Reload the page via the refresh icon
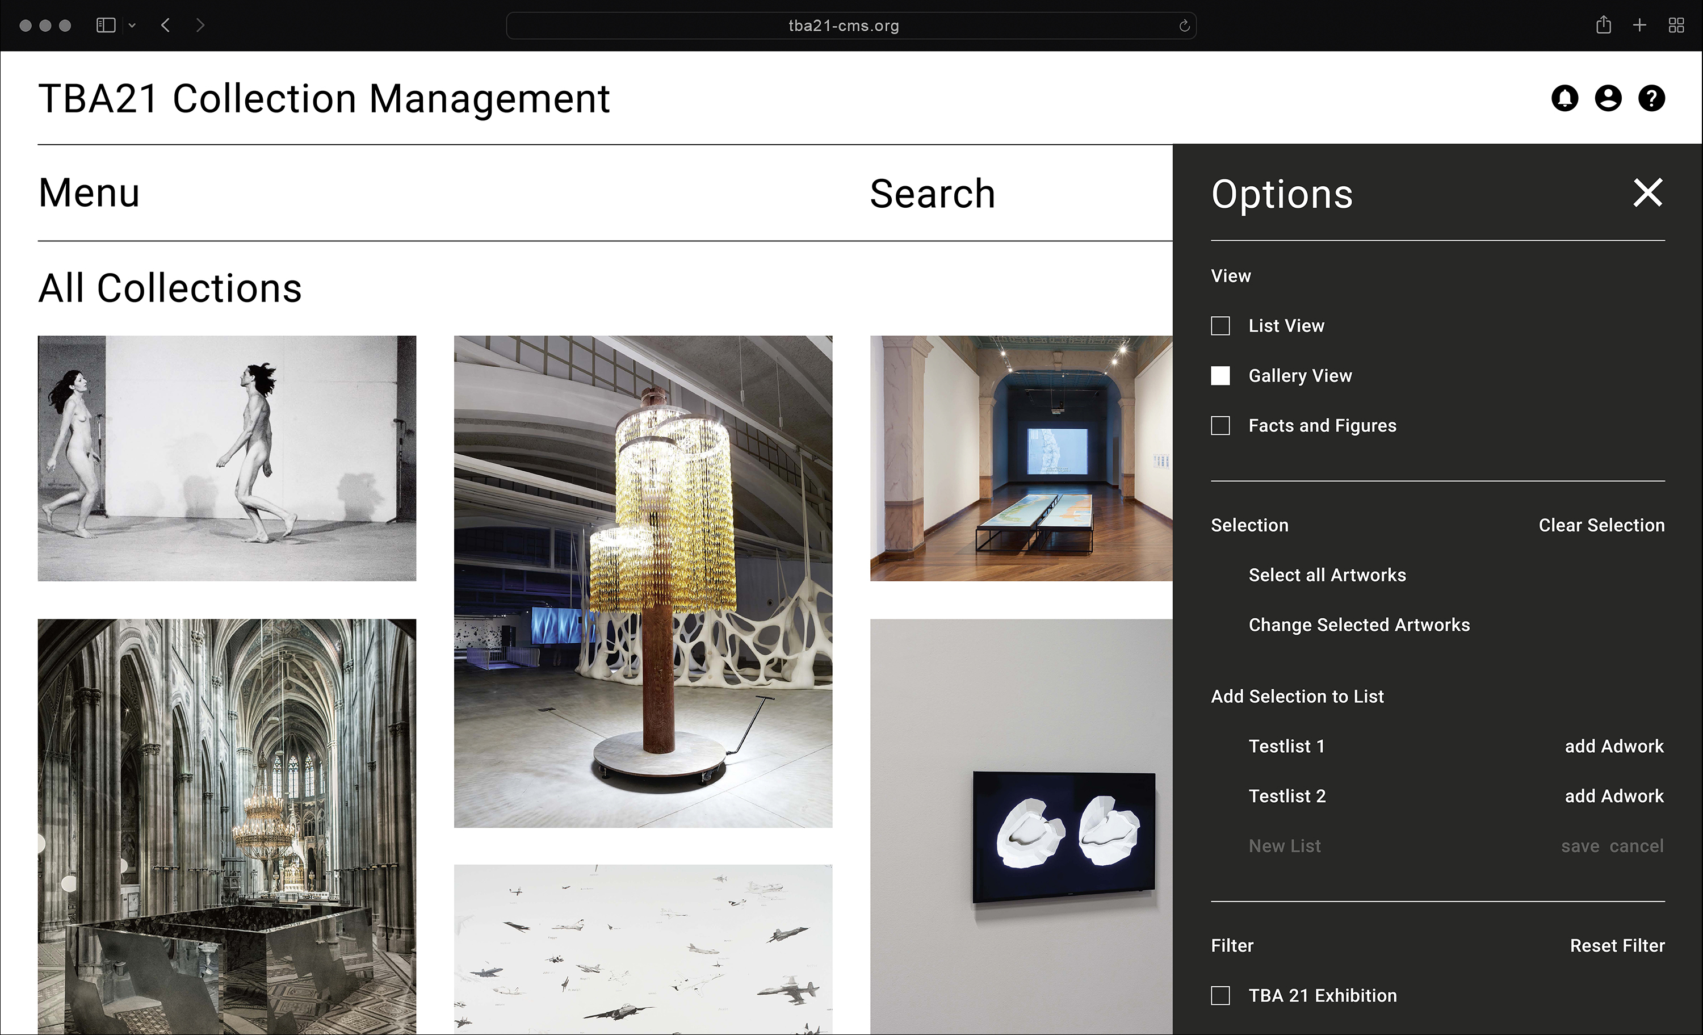 pyautogui.click(x=1184, y=26)
